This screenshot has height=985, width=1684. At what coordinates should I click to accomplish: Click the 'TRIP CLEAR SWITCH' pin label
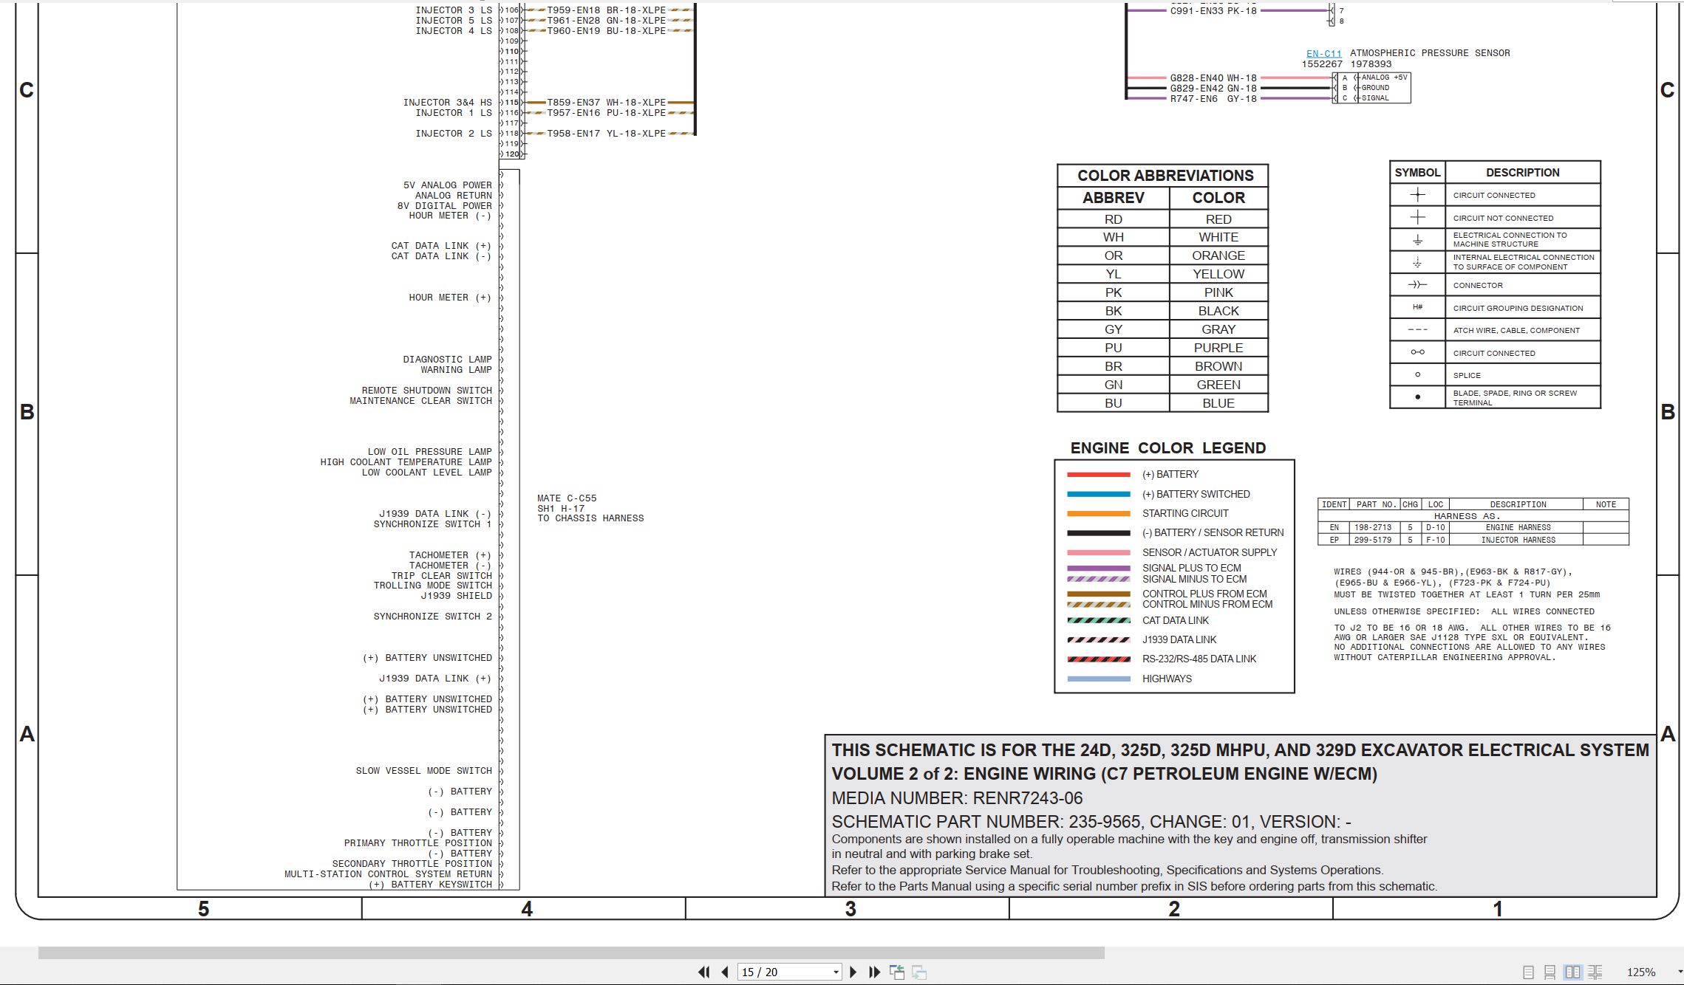point(441,576)
